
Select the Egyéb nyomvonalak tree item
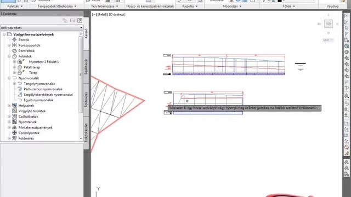[x=38, y=100]
